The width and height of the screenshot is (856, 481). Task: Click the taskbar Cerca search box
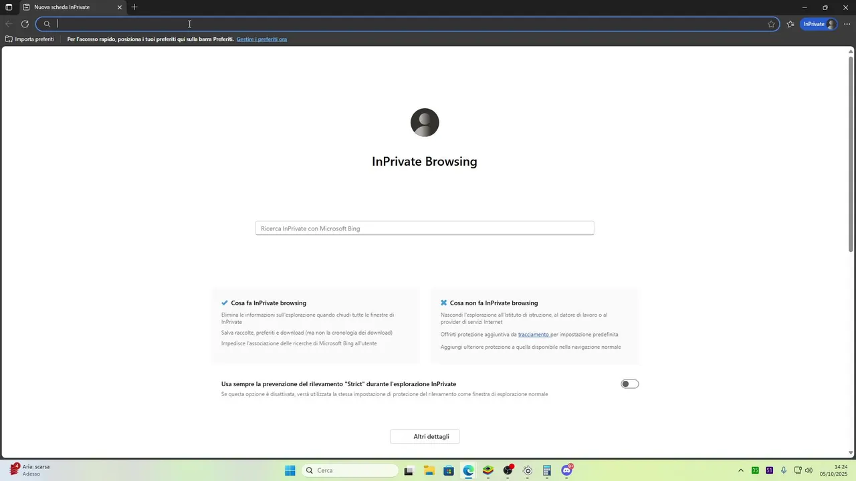pos(350,471)
